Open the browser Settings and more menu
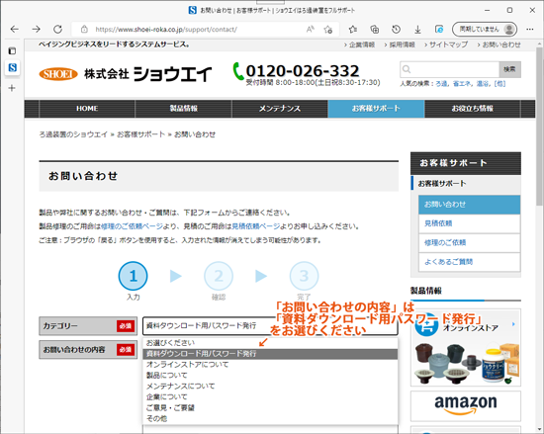The width and height of the screenshot is (544, 434). point(530,30)
